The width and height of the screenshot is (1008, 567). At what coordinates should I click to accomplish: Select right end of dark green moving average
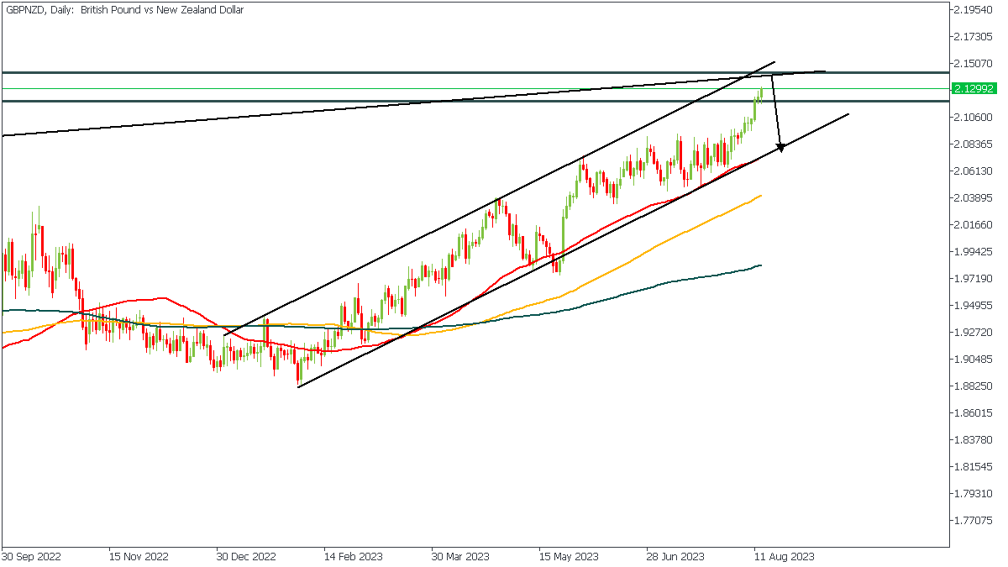click(x=761, y=265)
